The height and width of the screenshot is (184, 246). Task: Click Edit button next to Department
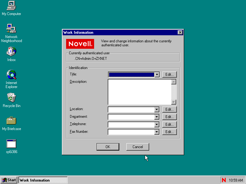[x=169, y=117]
